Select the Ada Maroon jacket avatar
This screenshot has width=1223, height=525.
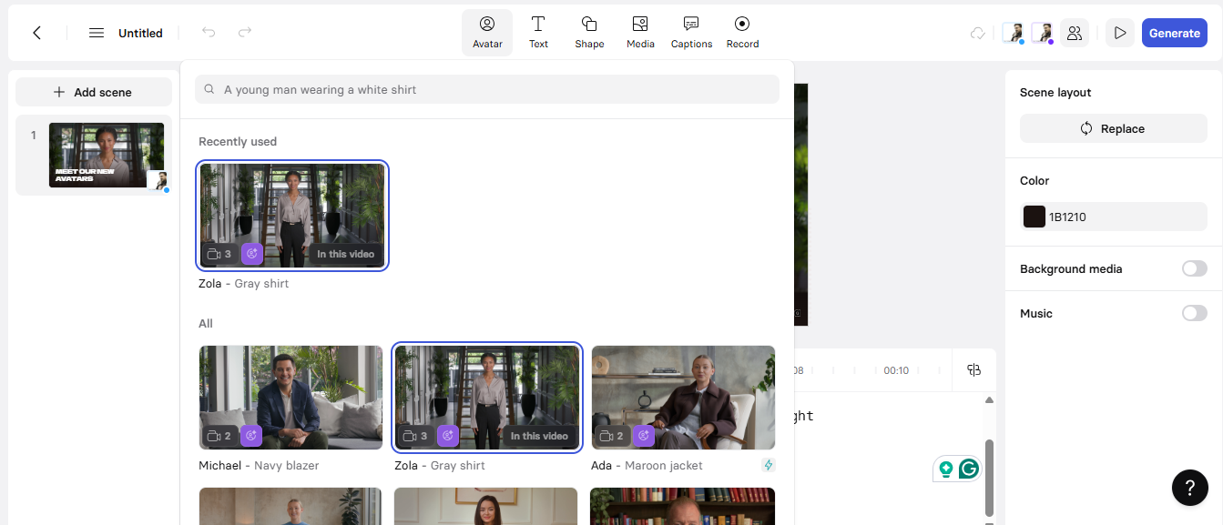tap(683, 398)
